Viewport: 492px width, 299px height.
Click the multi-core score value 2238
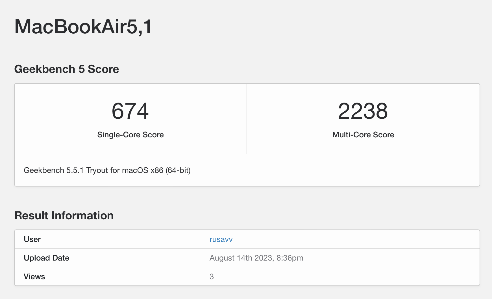tap(363, 111)
